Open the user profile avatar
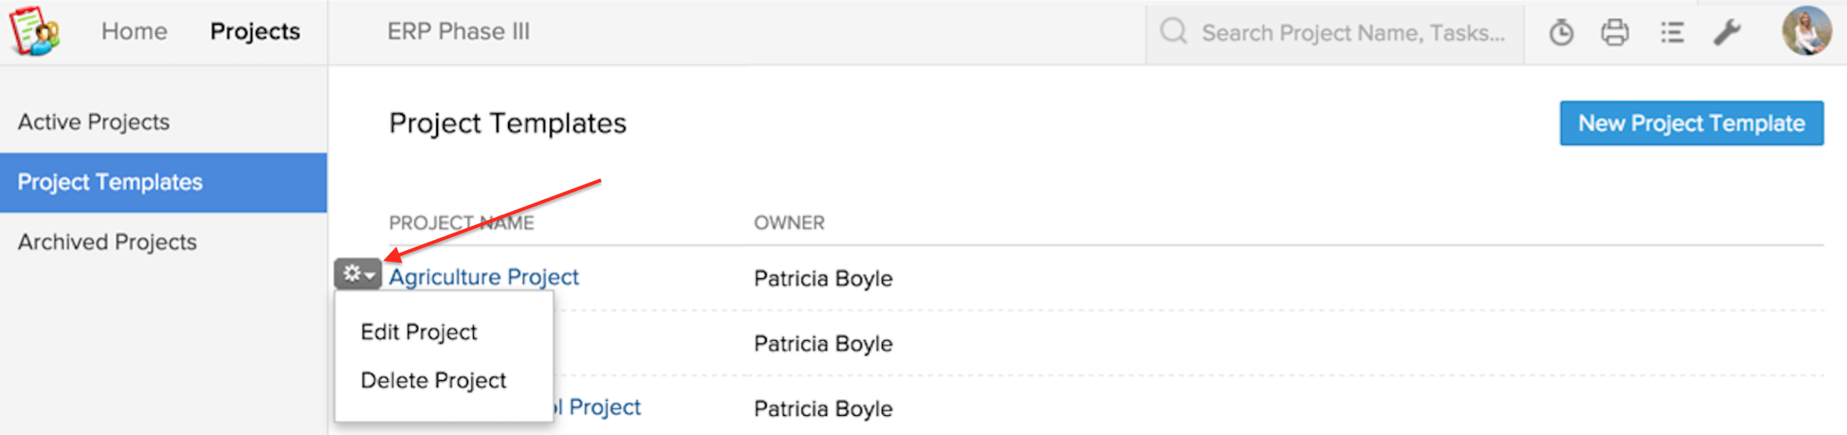 (x=1806, y=32)
